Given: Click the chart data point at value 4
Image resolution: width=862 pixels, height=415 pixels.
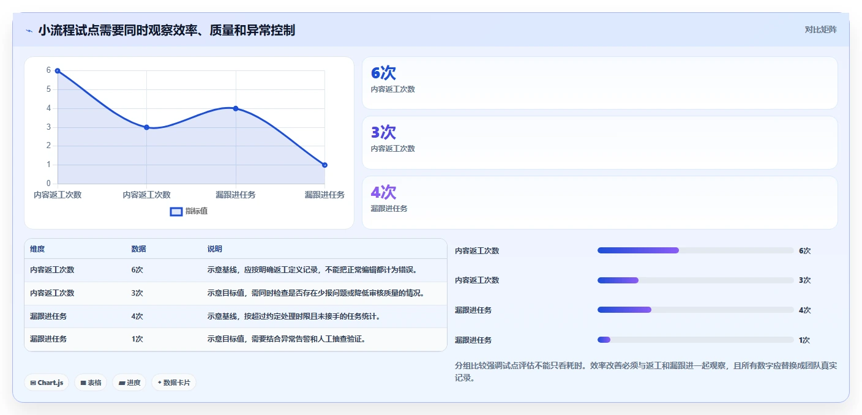Looking at the screenshot, I should 236,108.
